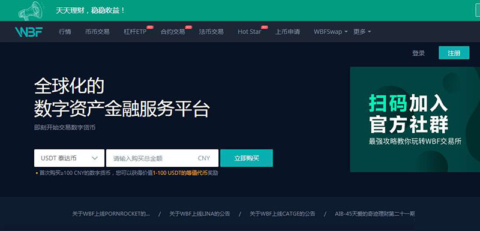The width and height of the screenshot is (480, 231).
Task: Click the 即刻开始交易数字货币 subtitle
Action: pyautogui.click(x=65, y=127)
